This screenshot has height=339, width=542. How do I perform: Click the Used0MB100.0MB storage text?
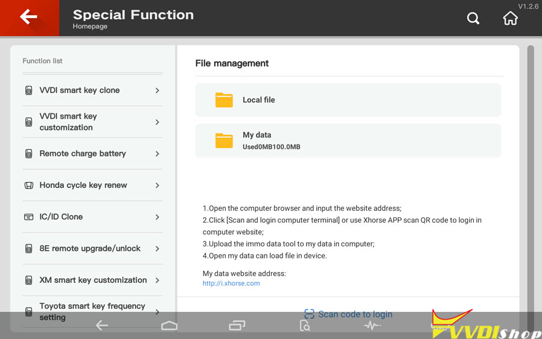272,147
